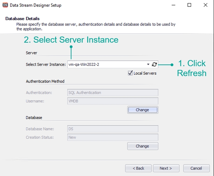Click the Server section heading
The width and height of the screenshot is (214, 176).
pos(31,53)
